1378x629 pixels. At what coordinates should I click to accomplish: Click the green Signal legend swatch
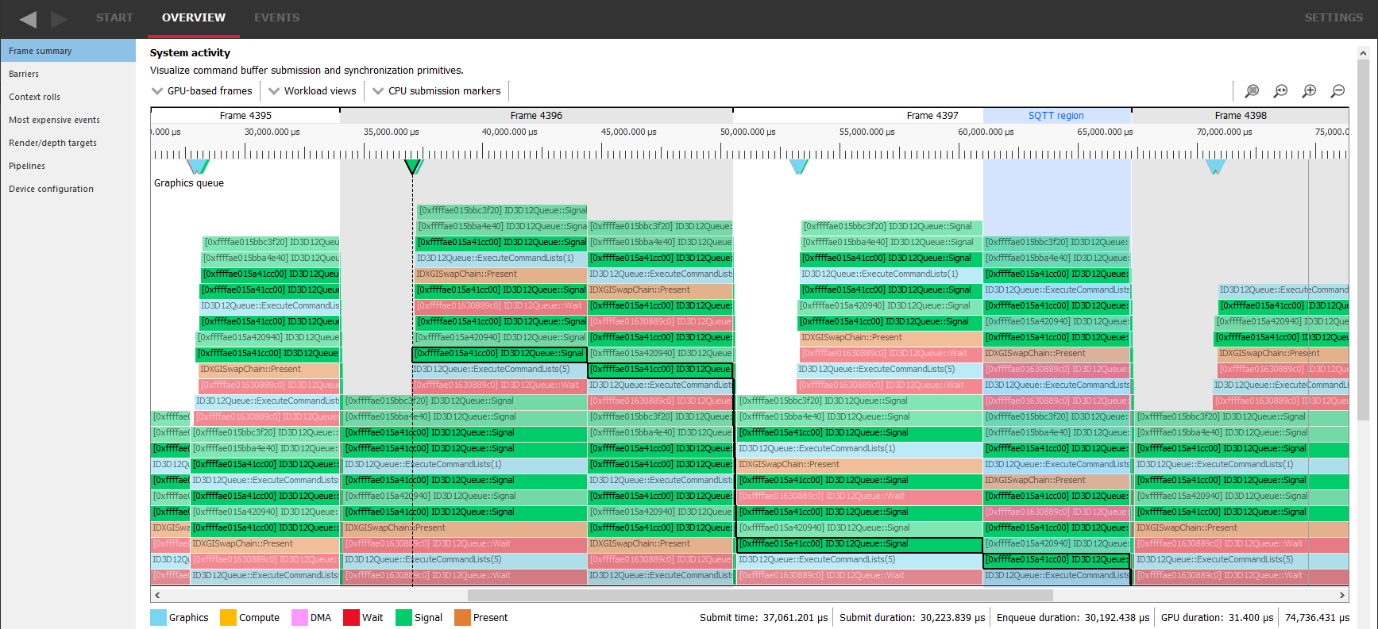tap(403, 617)
